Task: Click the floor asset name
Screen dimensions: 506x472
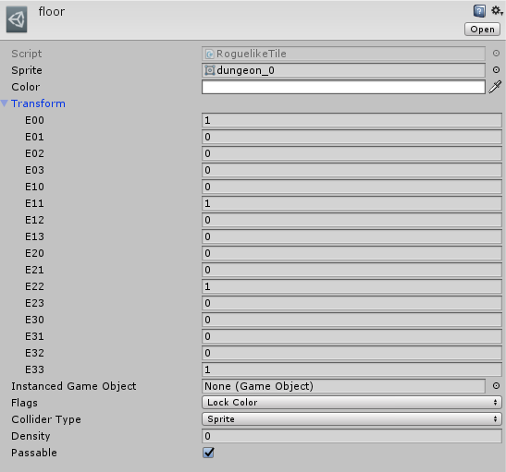Action: pyautogui.click(x=52, y=12)
